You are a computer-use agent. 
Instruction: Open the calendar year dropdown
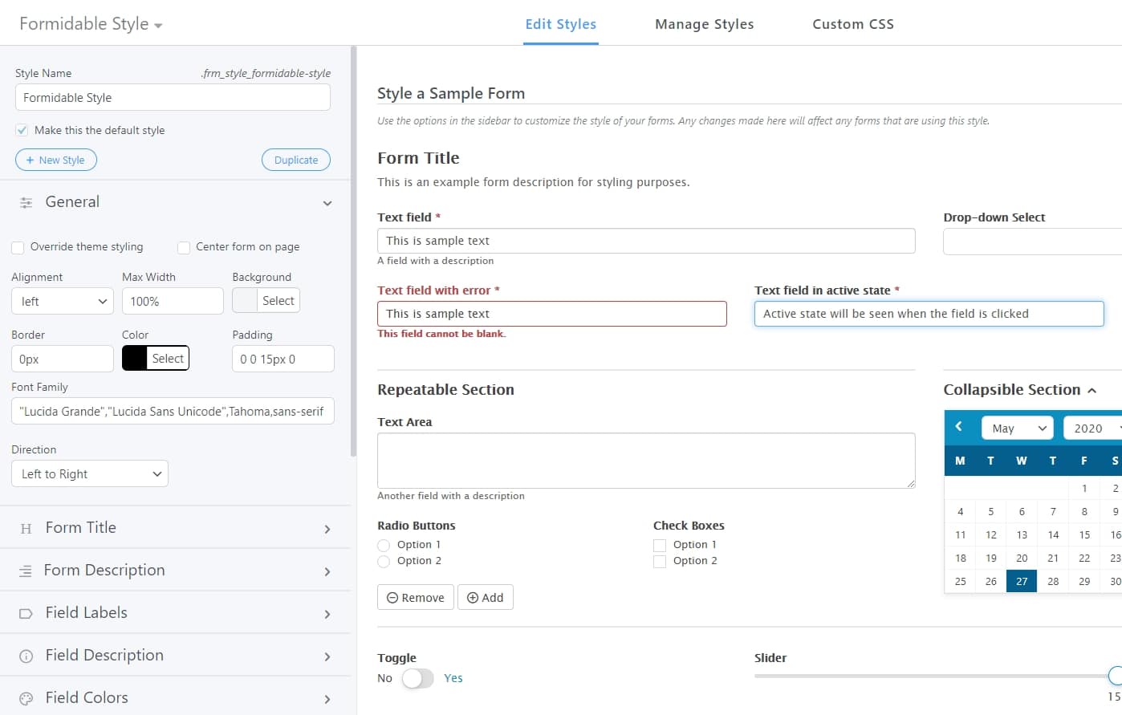[x=1093, y=429]
